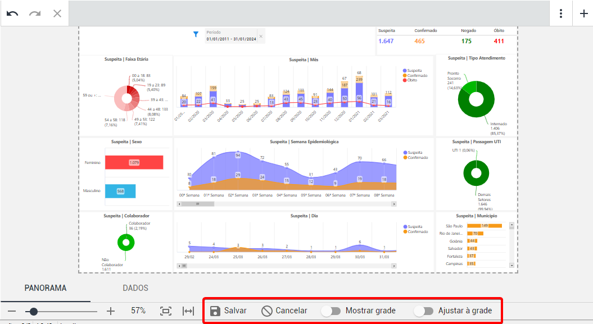Enable the Ajustar à grade toggle
593x324 pixels.
coord(423,311)
